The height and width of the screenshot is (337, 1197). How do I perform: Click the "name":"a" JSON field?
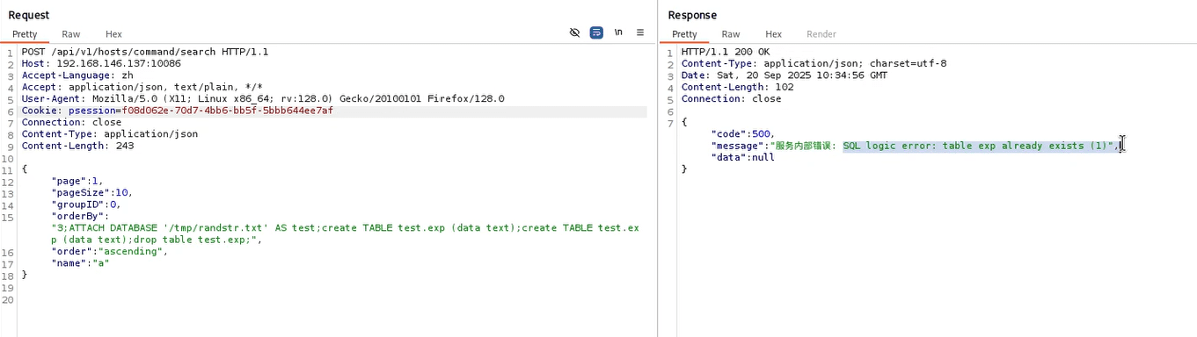point(80,262)
